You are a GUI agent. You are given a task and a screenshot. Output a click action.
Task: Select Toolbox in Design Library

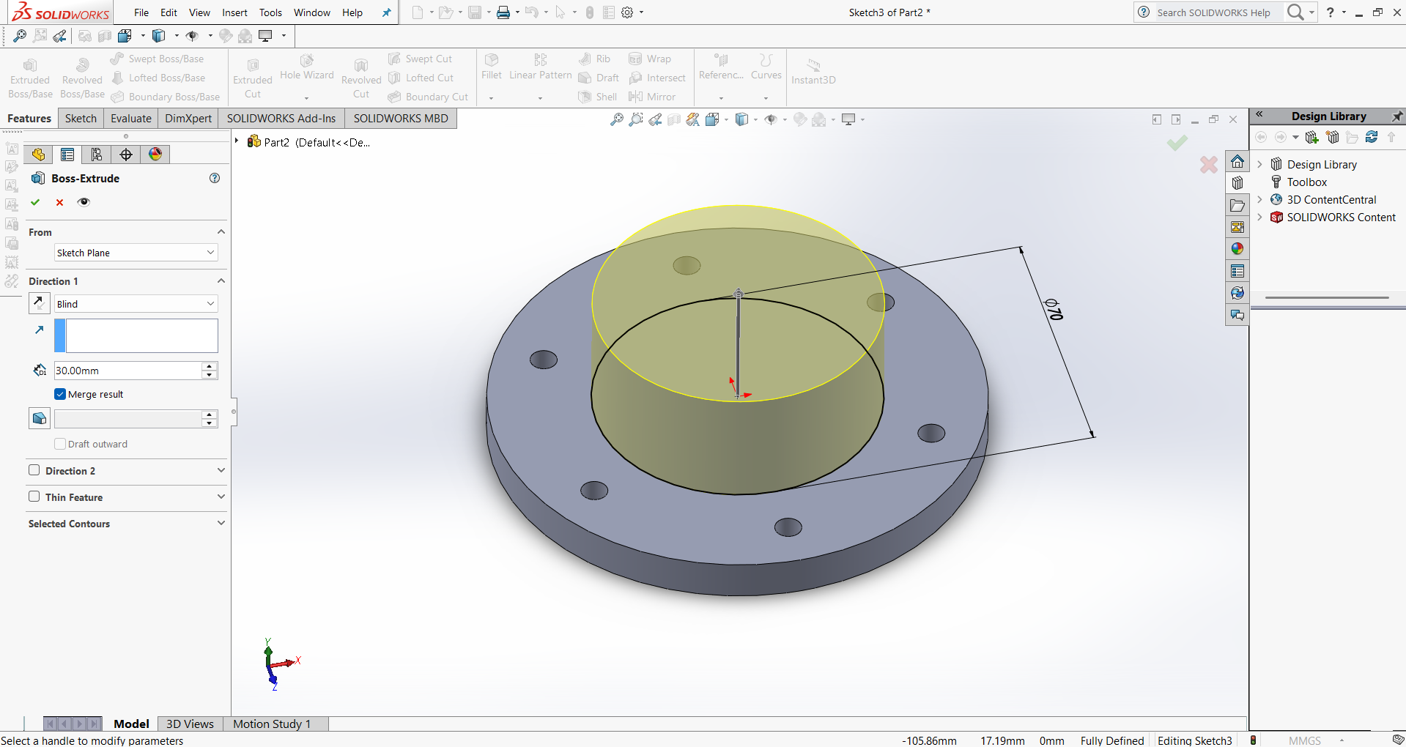[x=1306, y=182]
